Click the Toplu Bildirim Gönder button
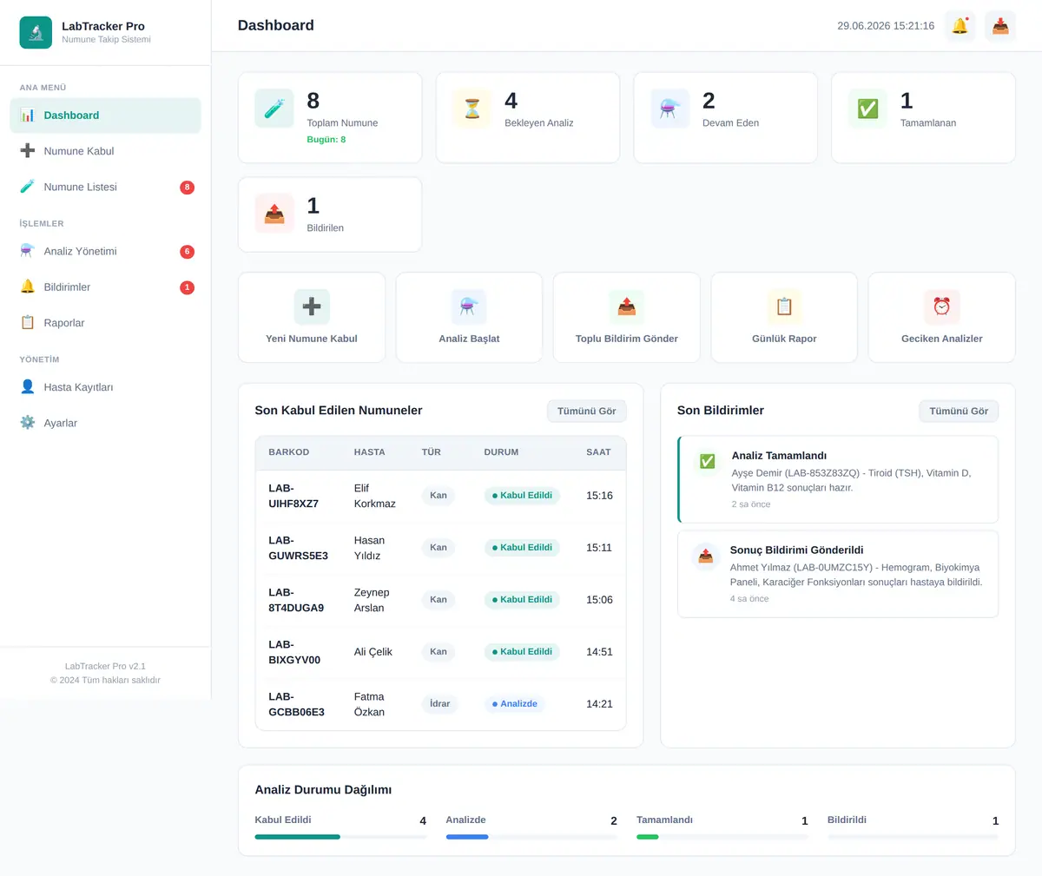Viewport: 1042px width, 876px height. [x=627, y=318]
